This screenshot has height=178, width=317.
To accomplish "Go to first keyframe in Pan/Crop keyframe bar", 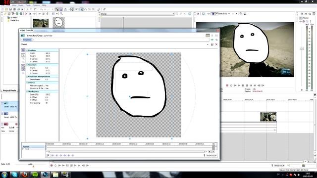I will [x=53, y=155].
